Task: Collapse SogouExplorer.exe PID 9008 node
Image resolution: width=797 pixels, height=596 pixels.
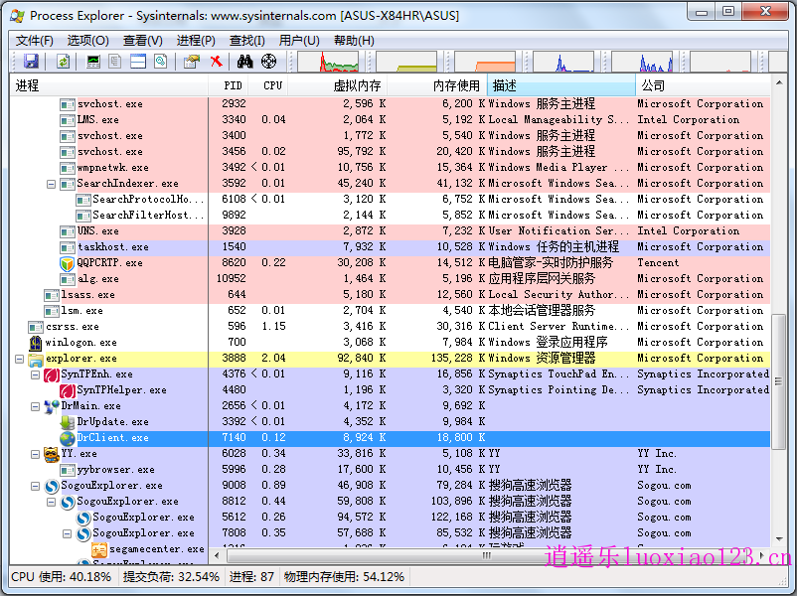Action: (35, 487)
